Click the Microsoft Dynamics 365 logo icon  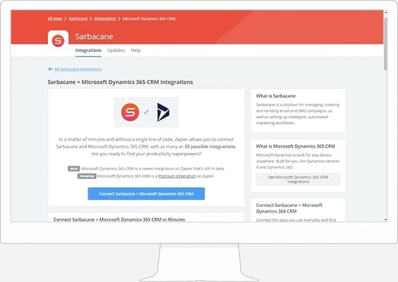point(163,112)
